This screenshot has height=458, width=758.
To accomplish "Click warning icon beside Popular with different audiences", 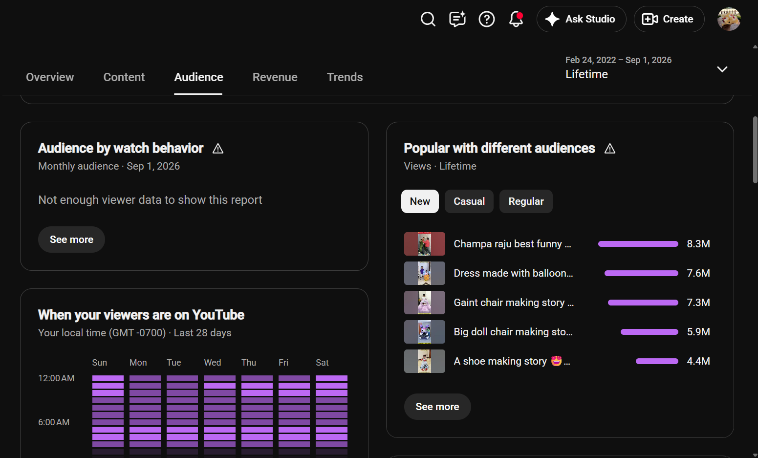I will pos(609,149).
